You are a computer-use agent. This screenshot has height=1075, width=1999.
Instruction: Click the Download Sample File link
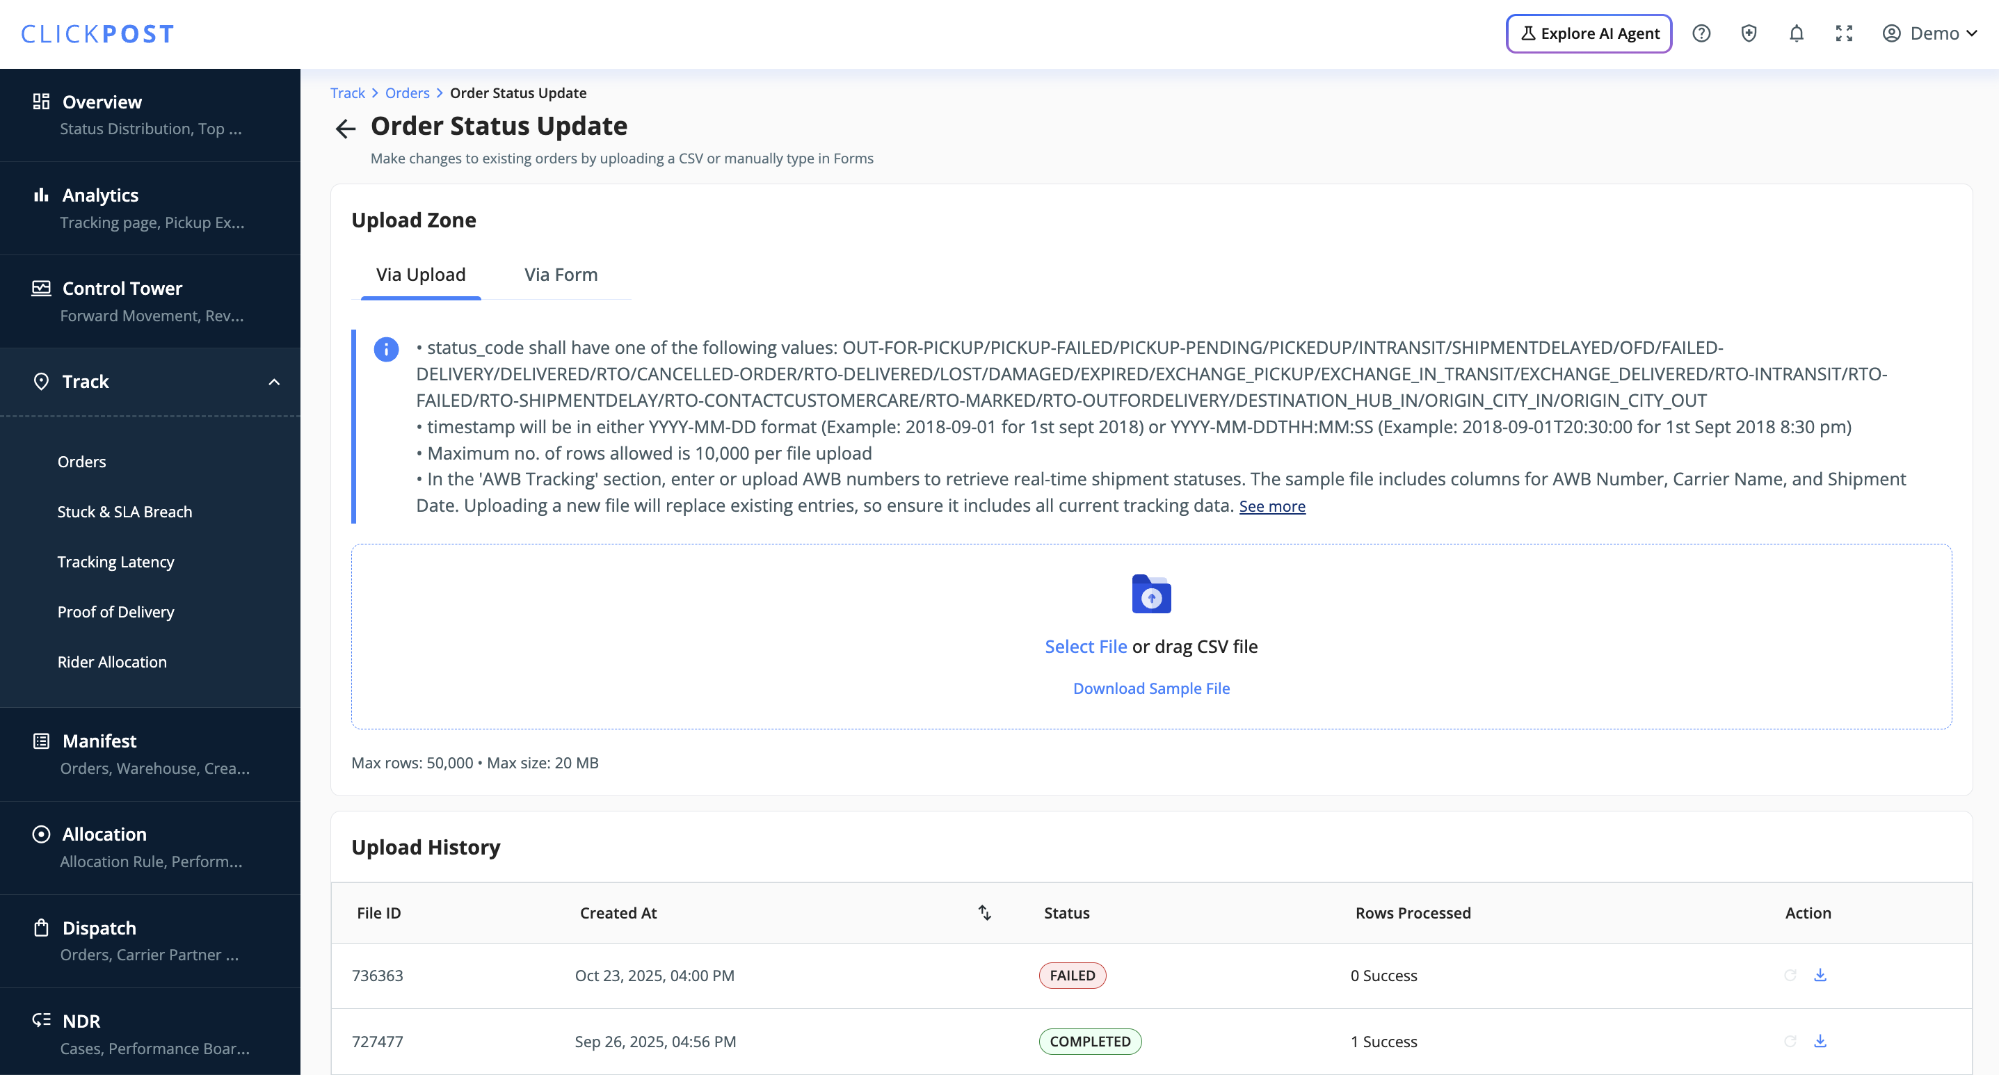tap(1151, 688)
